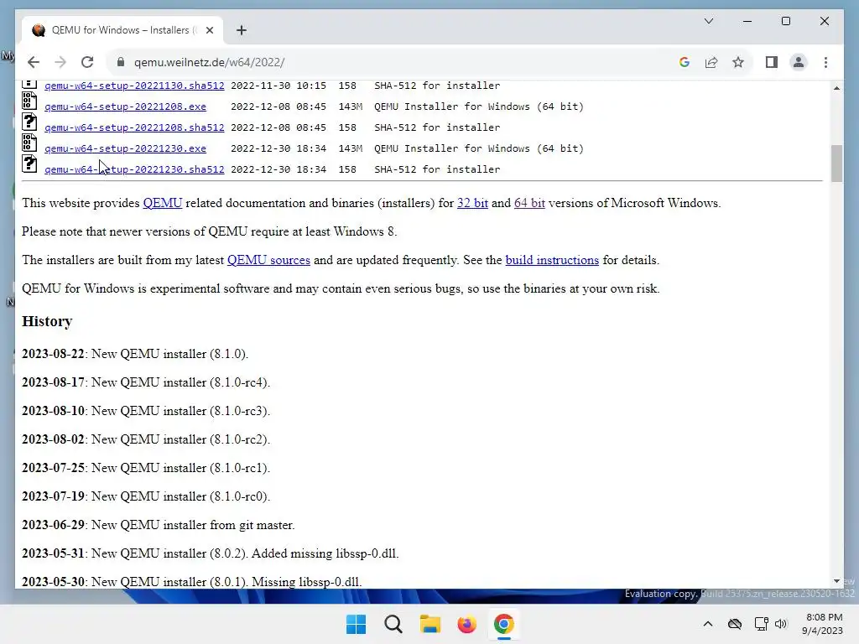Open the QEMU link in intro paragraph
This screenshot has height=644, width=859.
162,203
